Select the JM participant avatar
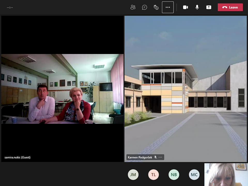The height and width of the screenshot is (186, 248). coord(133,175)
